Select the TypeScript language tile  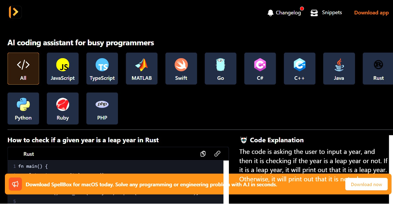102,69
